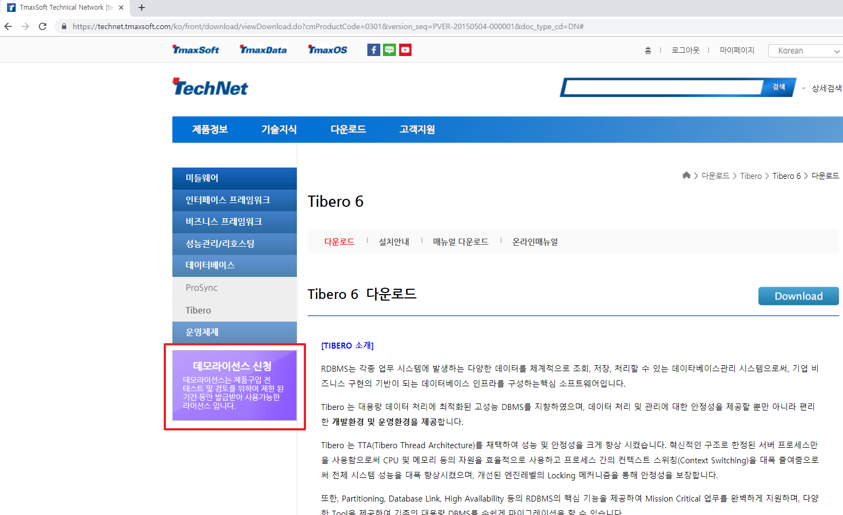Open the YouTube icon link
Viewport: 843px width, 515px height.
tap(405, 50)
